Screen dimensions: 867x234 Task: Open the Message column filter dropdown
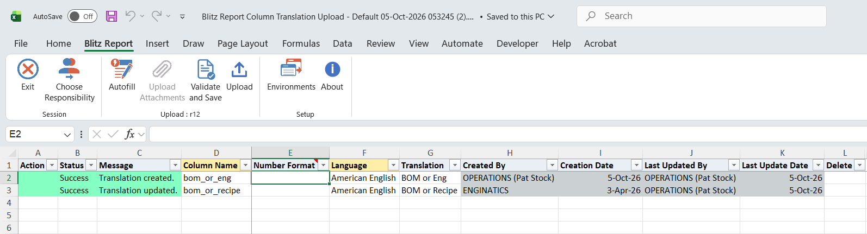point(175,165)
